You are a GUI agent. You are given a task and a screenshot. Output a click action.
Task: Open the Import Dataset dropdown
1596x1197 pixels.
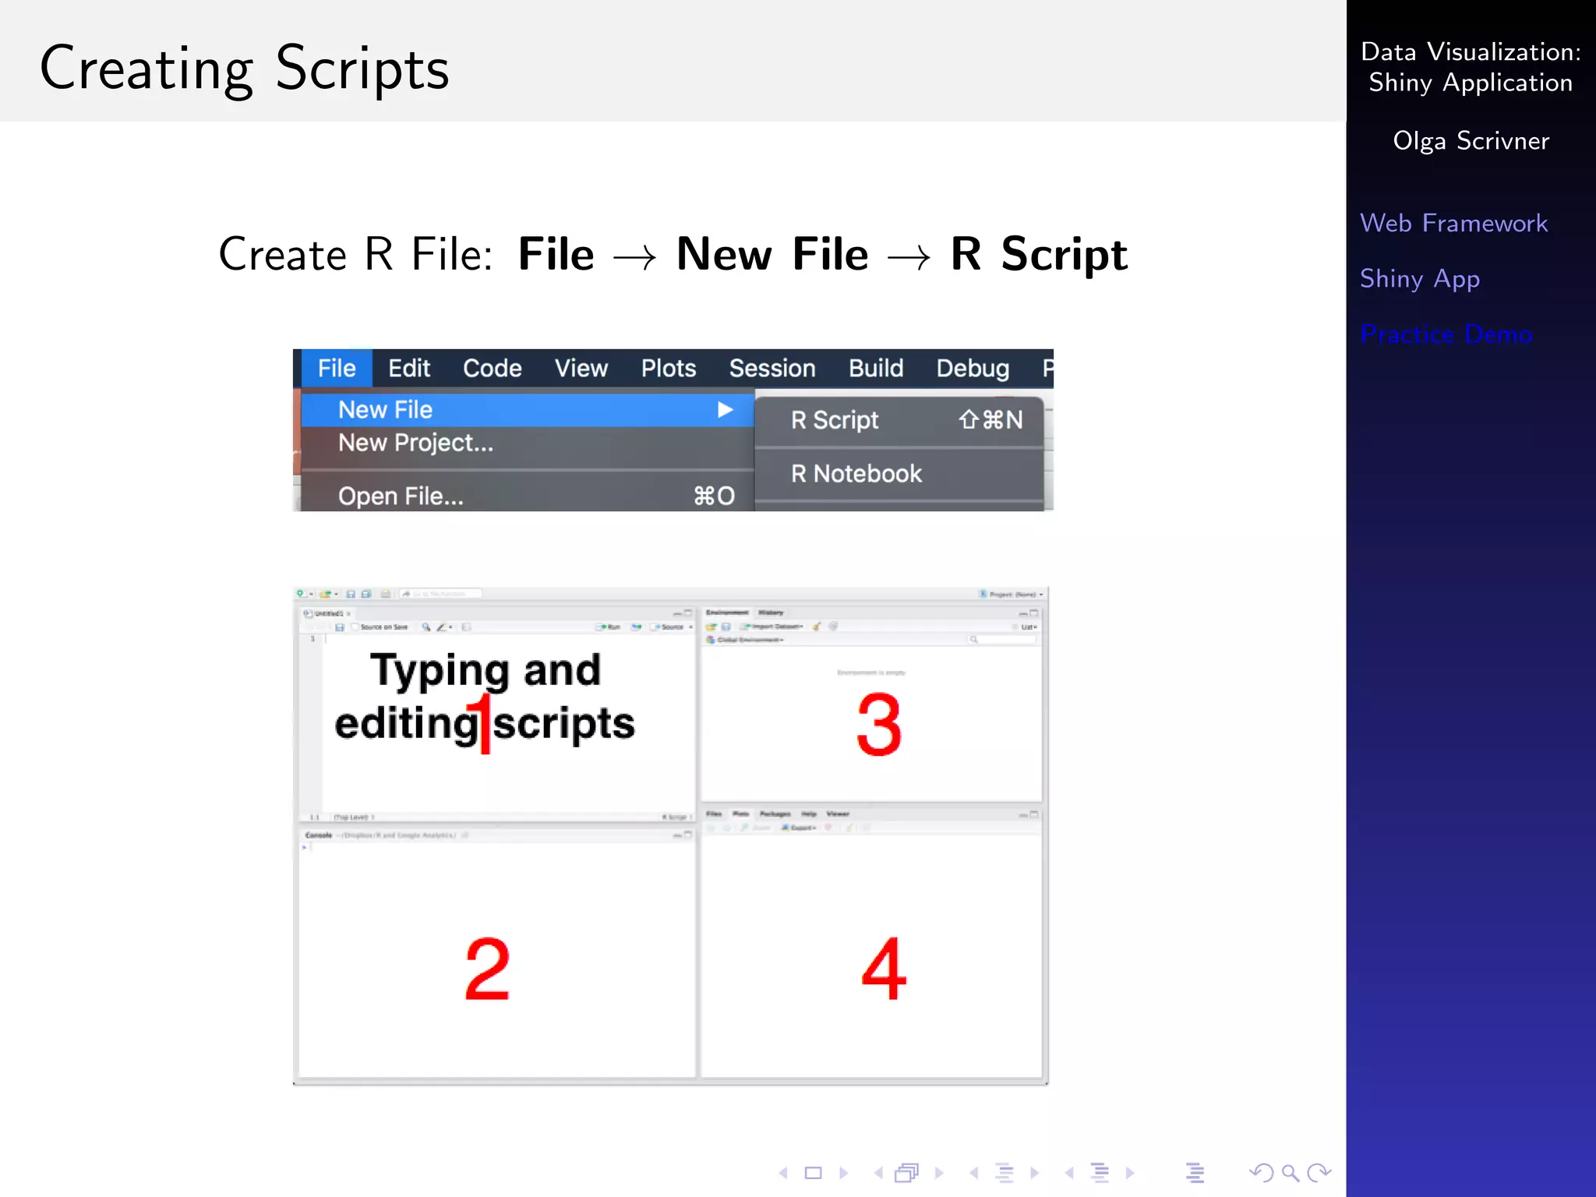(x=775, y=627)
